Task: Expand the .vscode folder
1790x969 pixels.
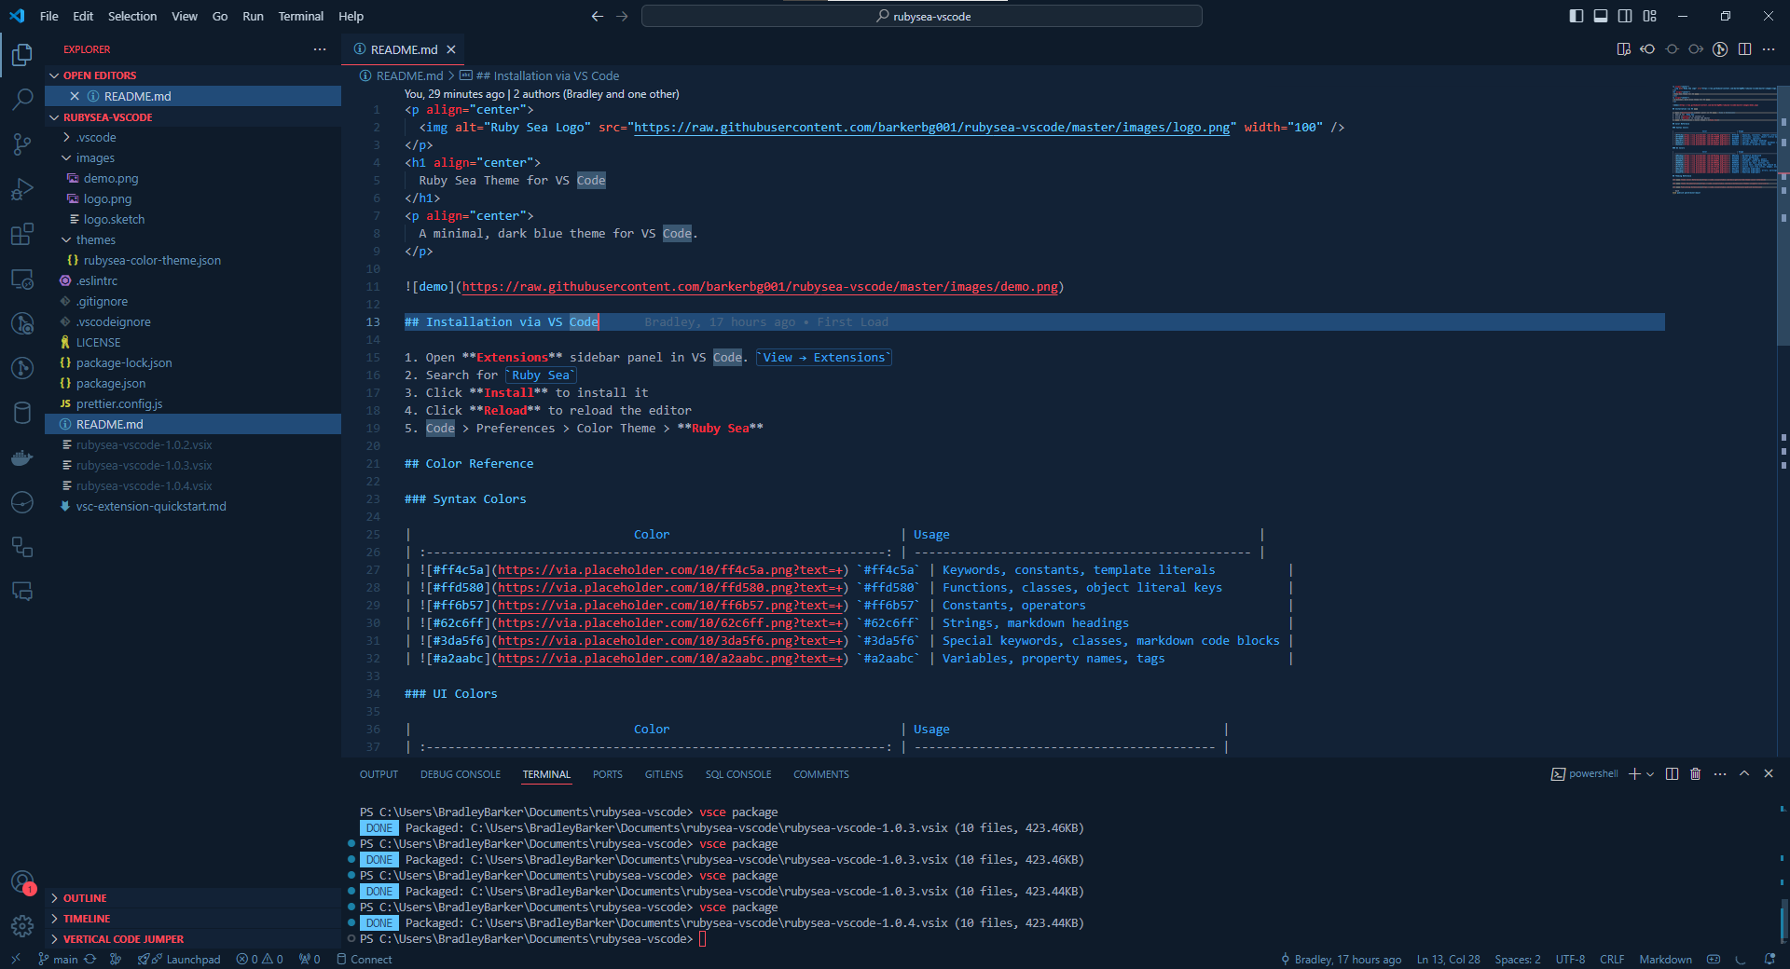Action: [96, 137]
